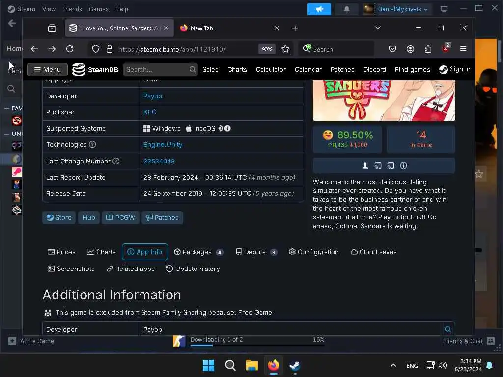Open Find games in SteamDB navigation
This screenshot has height=377, width=503.
(412, 70)
